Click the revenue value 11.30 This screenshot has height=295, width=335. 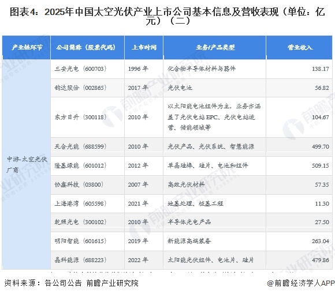click(x=322, y=203)
